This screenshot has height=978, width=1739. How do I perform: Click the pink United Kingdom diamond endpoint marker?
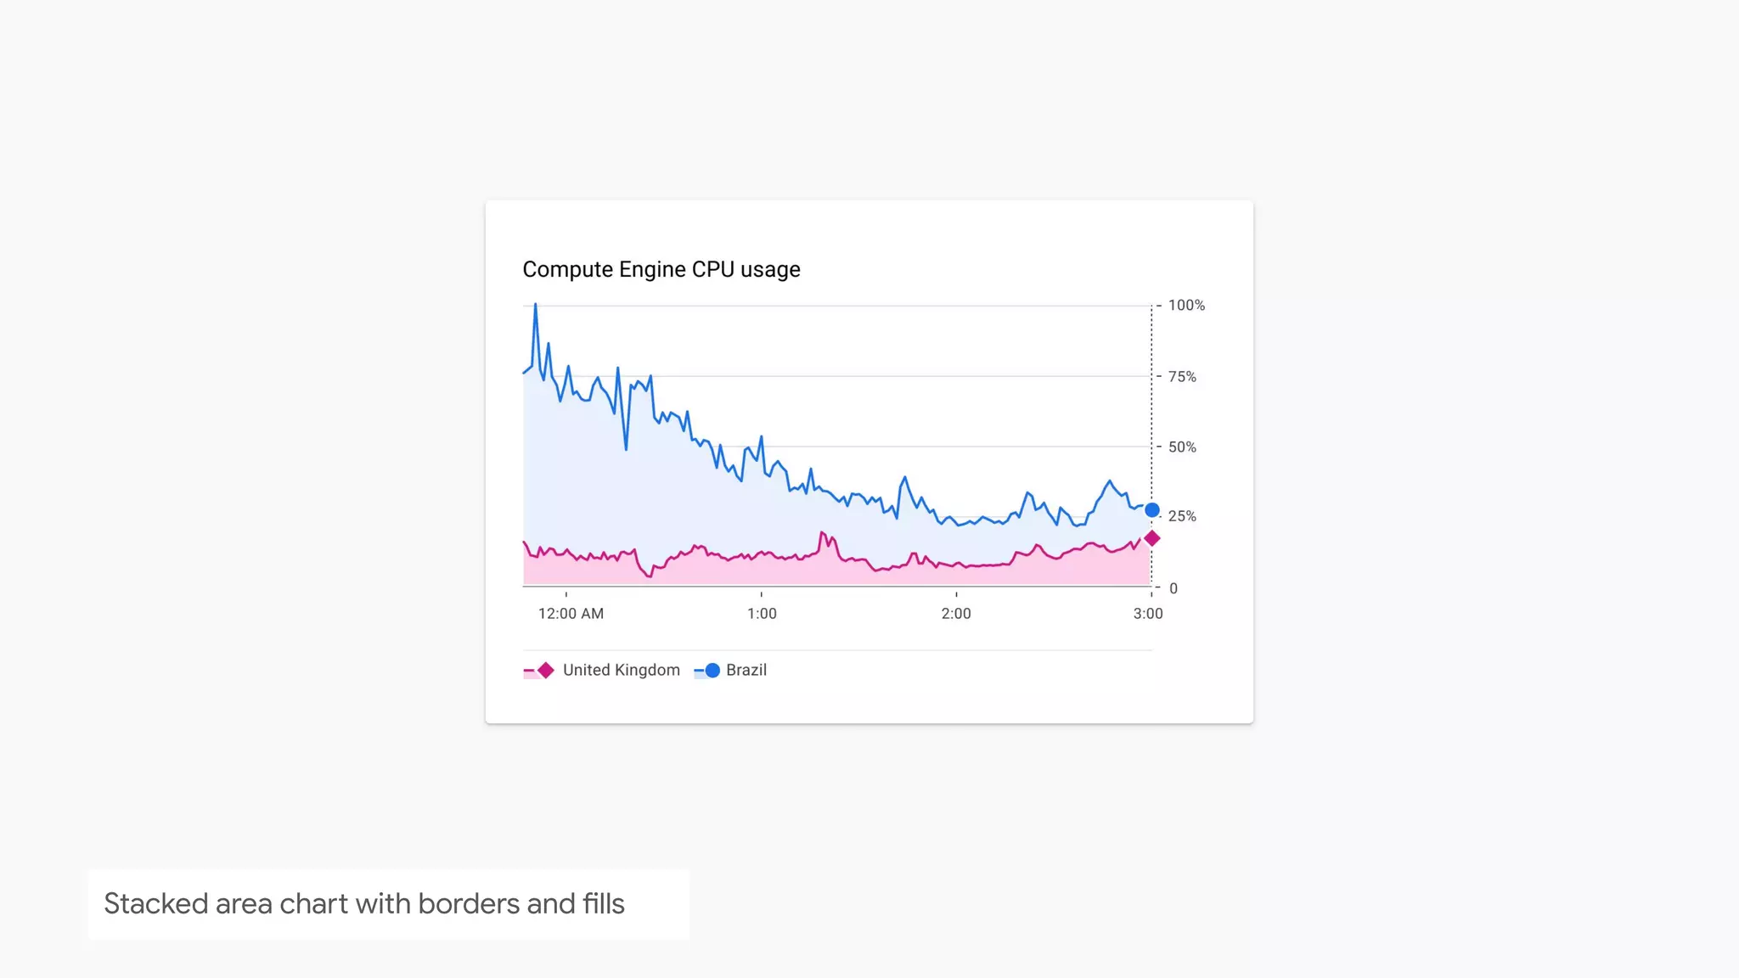click(x=1151, y=538)
